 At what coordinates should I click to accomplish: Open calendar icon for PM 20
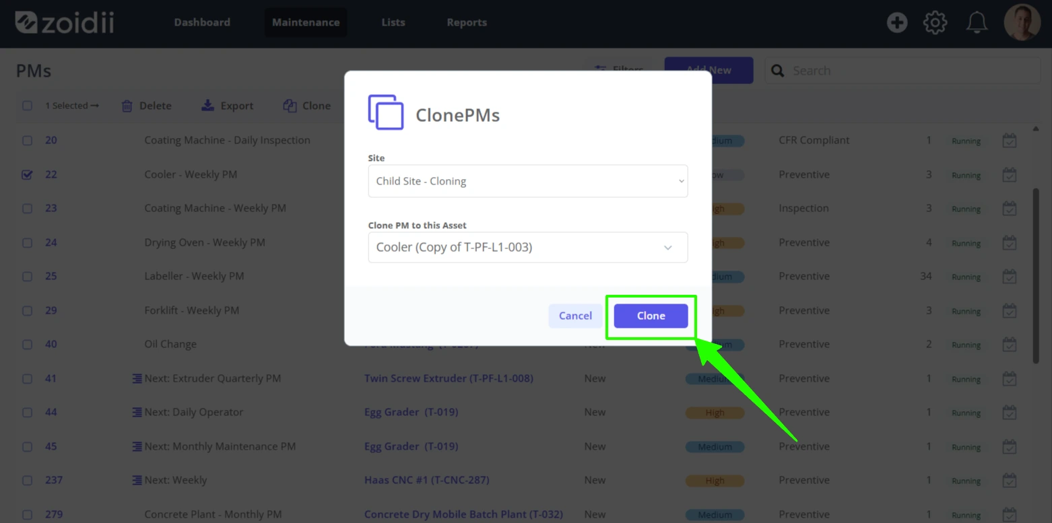[1009, 141]
